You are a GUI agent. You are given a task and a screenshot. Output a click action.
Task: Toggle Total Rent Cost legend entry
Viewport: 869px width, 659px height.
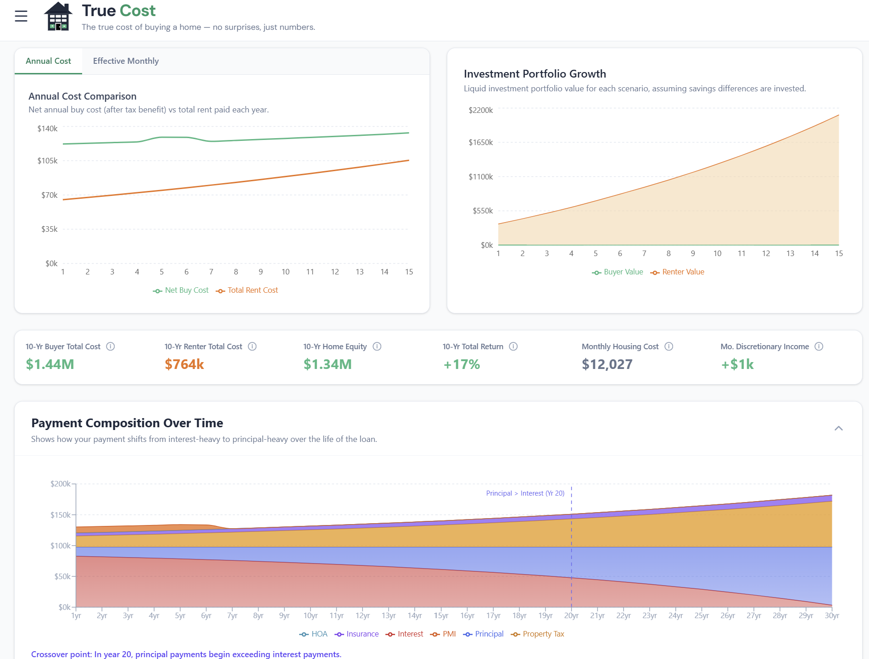click(x=247, y=290)
